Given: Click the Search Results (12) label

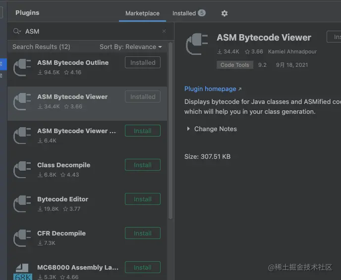Looking at the screenshot, I should [41, 47].
